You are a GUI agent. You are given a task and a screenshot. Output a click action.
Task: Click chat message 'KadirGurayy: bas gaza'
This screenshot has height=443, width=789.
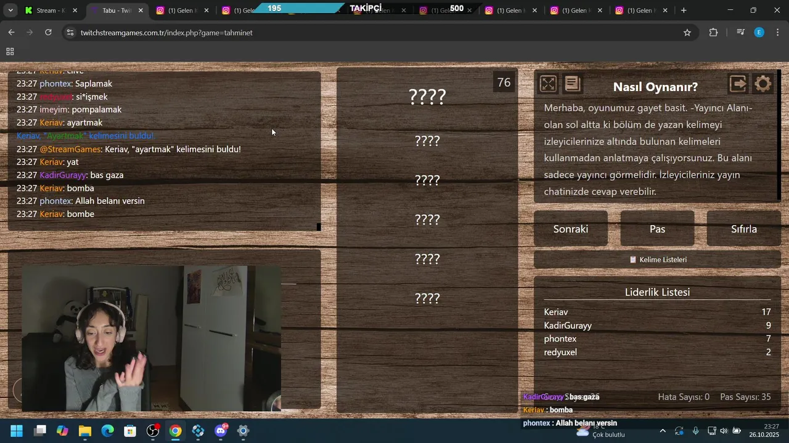click(x=70, y=175)
